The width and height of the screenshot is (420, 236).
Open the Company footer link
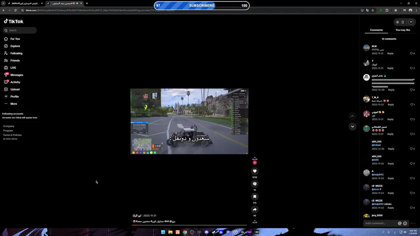(9, 126)
